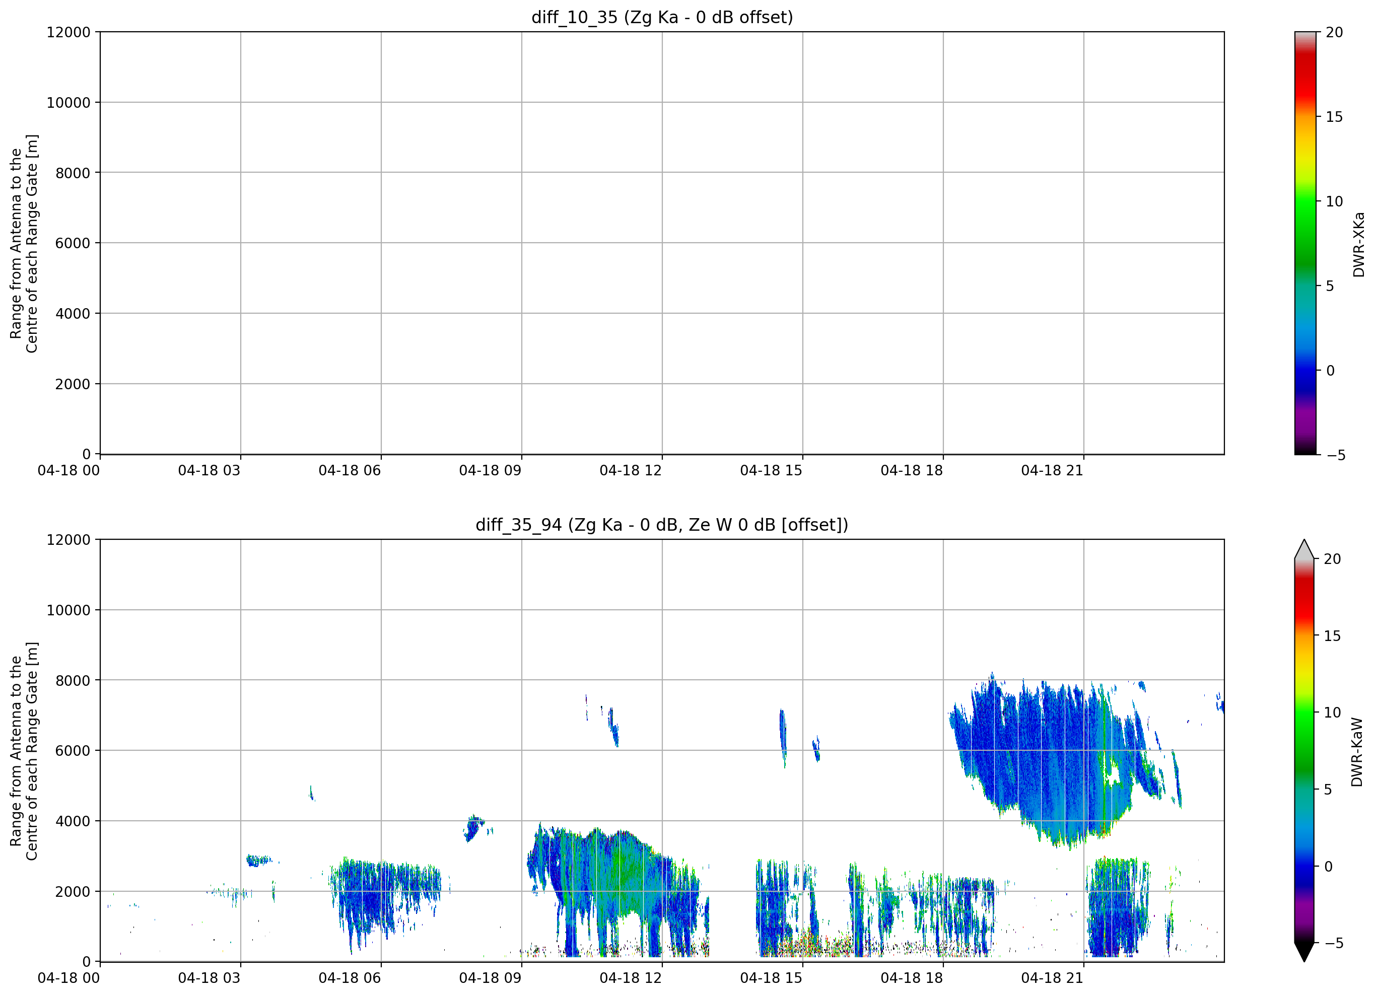Screen dimensions: 1376x996
Task: Click the "04-18 06" tick label under diff_35_94 plot
Action: point(350,978)
